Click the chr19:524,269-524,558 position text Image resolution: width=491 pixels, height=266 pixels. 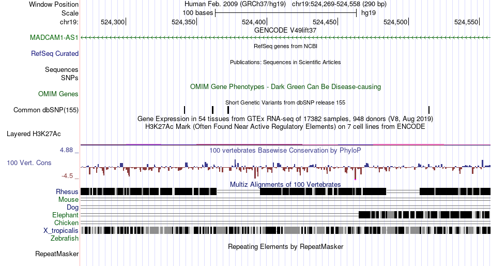pos(339,4)
